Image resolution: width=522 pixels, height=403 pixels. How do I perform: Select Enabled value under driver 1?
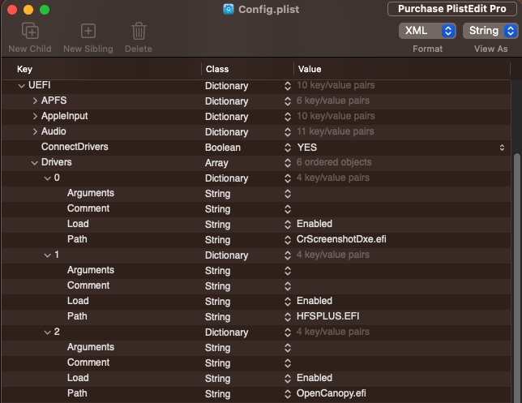tap(314, 300)
